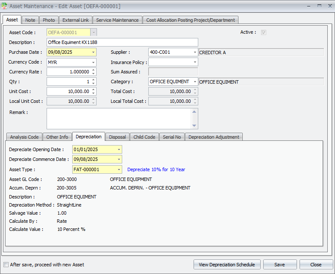This screenshot has width=335, height=274.
Task: Open the Category dropdown
Action: pos(195,82)
